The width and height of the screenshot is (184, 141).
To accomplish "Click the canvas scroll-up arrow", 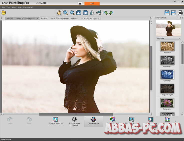I will pyautogui.click(x=151, y=22).
